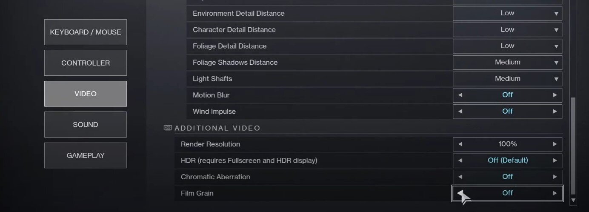
Task: Click left arrow on Motion Blur
Action: (460, 95)
